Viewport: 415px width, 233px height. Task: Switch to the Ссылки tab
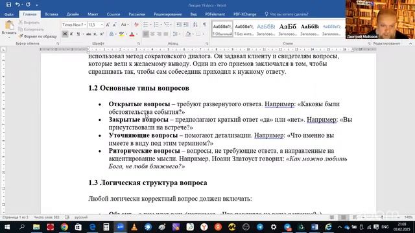coord(113,14)
